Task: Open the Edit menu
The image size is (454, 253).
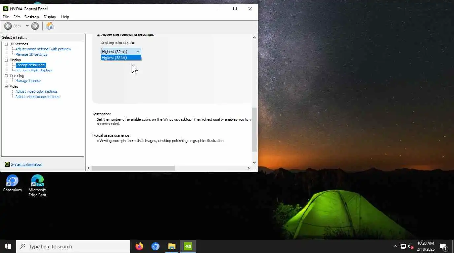Action: (x=16, y=17)
